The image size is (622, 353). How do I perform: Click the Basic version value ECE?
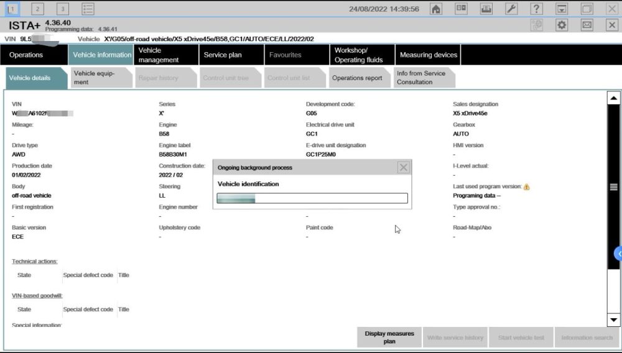coord(18,237)
